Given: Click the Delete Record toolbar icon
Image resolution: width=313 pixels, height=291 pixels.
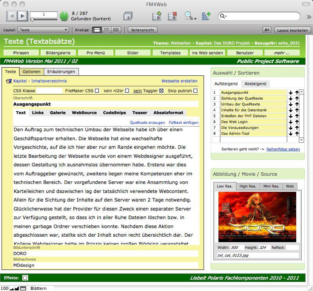Looking at the screenshot, I should (x=172, y=16).
